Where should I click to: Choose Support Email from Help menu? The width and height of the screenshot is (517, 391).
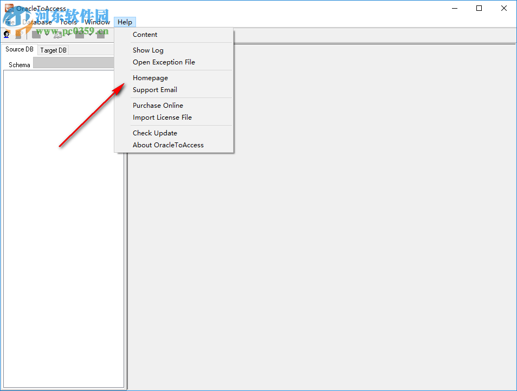(174, 90)
